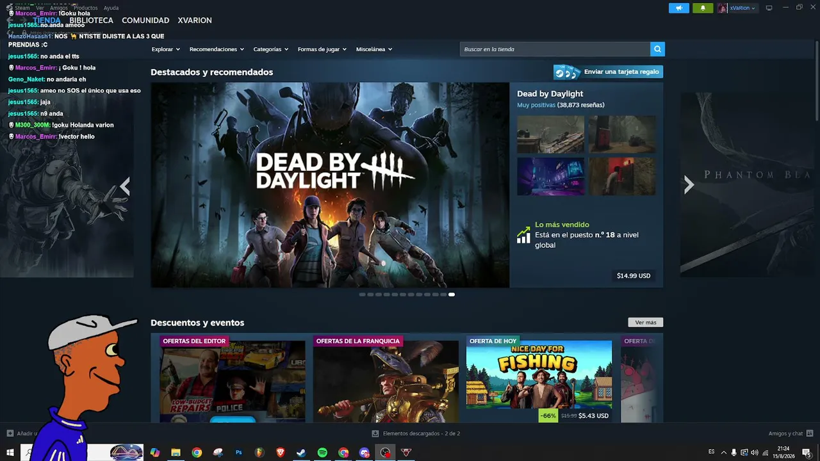The width and height of the screenshot is (820, 461).
Task: View the first Dead by Daylight screenshot thumbnail
Action: (550, 134)
